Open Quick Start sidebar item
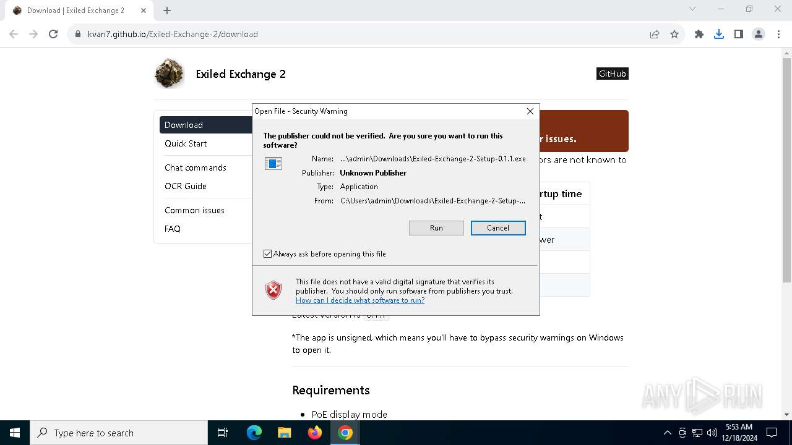This screenshot has width=792, height=445. tap(186, 143)
